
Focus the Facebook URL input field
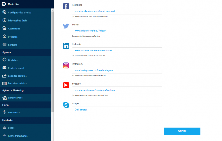coord(117,11)
